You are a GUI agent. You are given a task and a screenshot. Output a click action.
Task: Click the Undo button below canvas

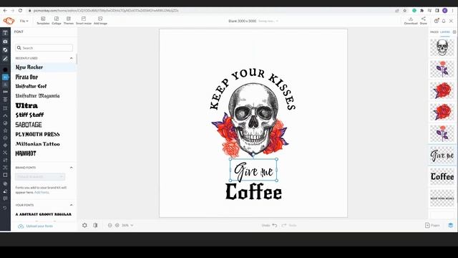point(269,225)
